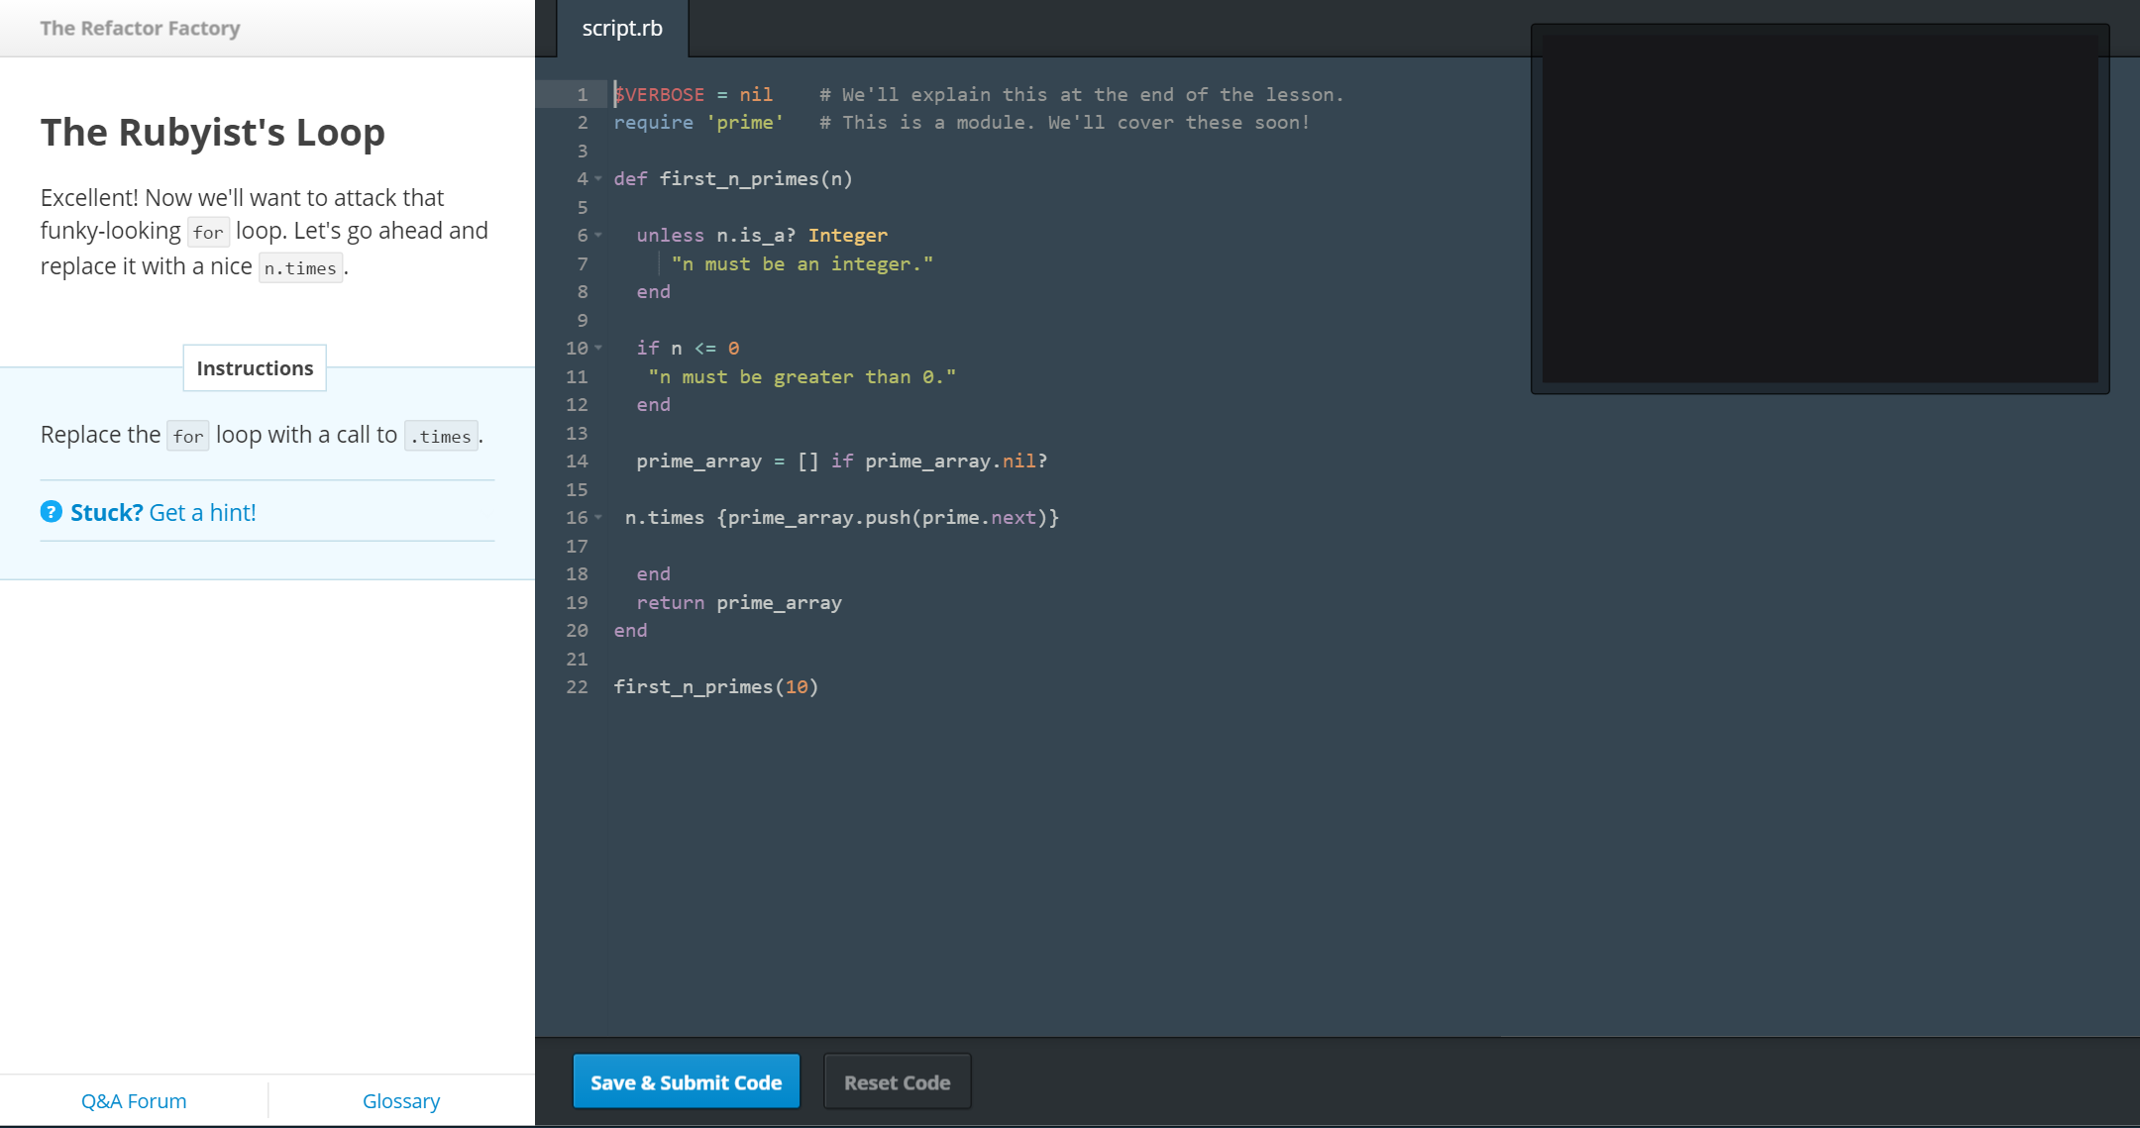
Task: Click the require 'prime' code line
Action: (x=698, y=123)
